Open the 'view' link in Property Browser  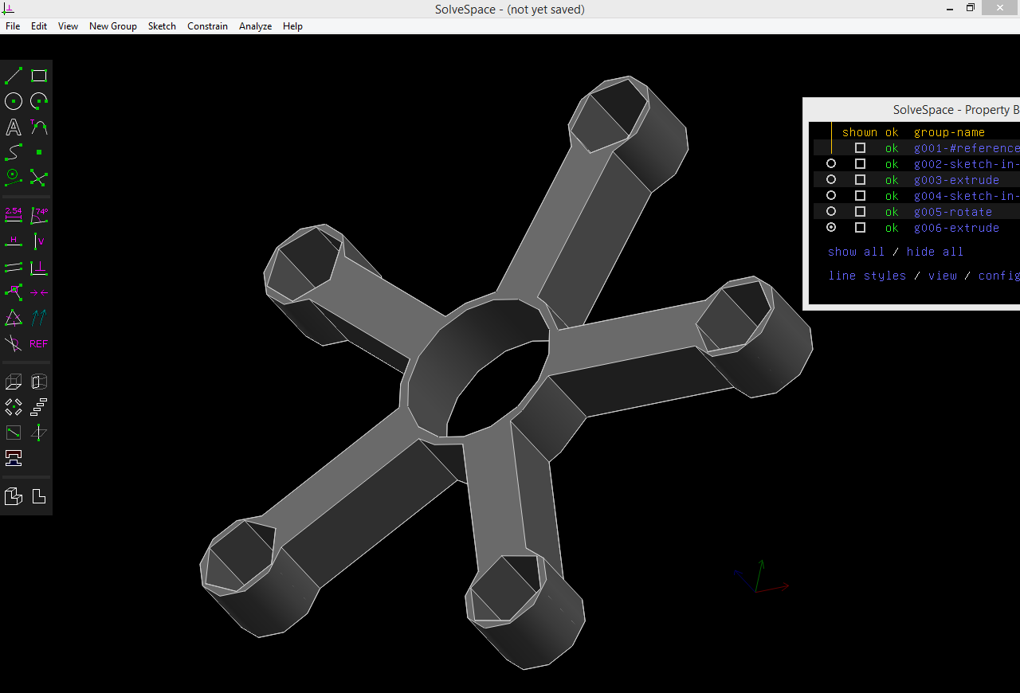pos(943,276)
